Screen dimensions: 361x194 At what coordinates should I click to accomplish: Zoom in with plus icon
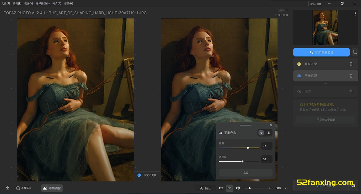(x=270, y=188)
